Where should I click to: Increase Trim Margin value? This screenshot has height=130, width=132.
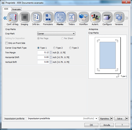pos(51,51)
